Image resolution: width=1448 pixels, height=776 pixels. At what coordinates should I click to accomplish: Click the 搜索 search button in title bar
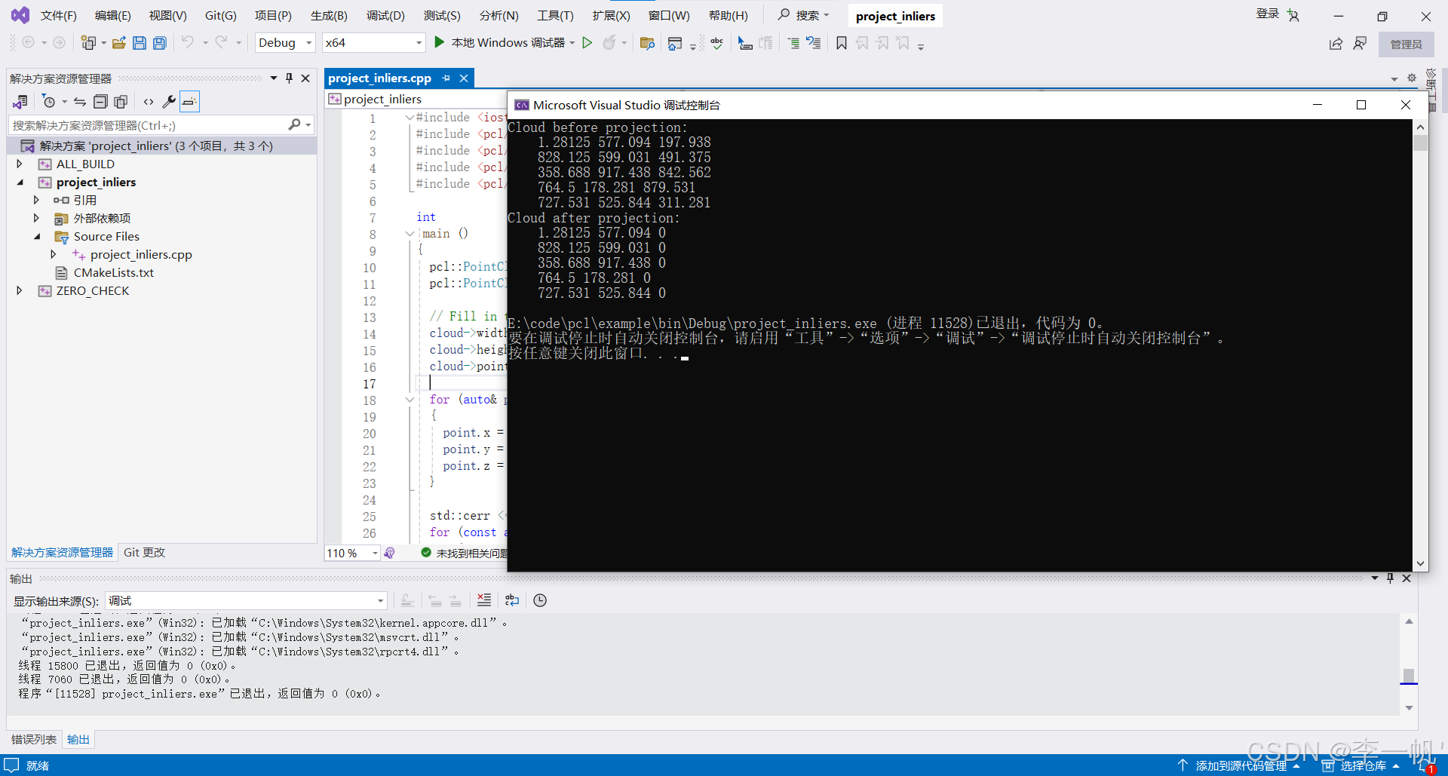point(804,15)
